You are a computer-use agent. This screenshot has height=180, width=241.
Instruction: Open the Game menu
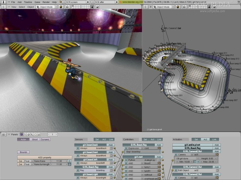(x=37, y=2)
